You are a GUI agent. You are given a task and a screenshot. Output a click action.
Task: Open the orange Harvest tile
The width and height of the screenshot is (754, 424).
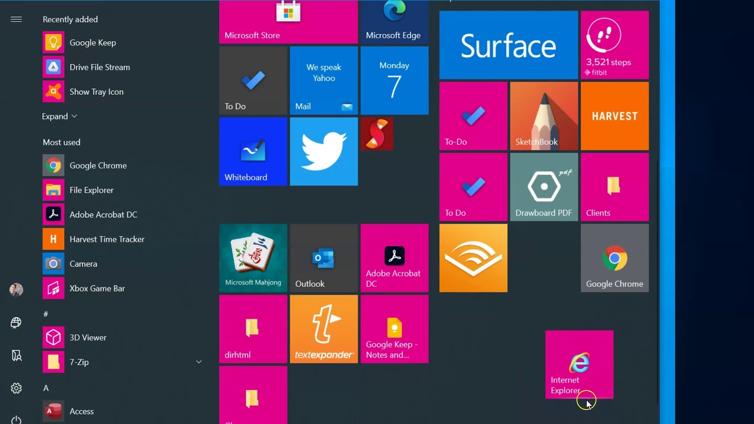pyautogui.click(x=614, y=116)
